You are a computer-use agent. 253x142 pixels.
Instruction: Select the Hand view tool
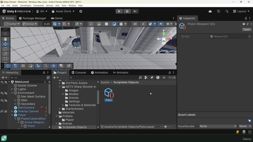5,39
